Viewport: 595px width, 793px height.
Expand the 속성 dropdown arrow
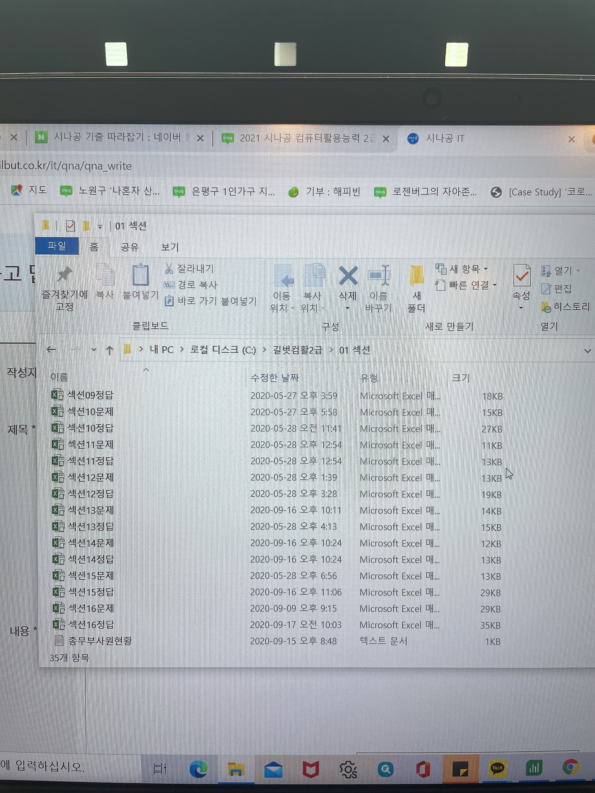coord(521,308)
